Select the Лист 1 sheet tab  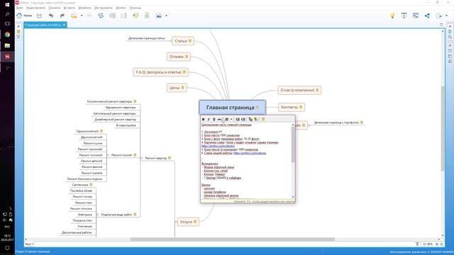click(29, 244)
